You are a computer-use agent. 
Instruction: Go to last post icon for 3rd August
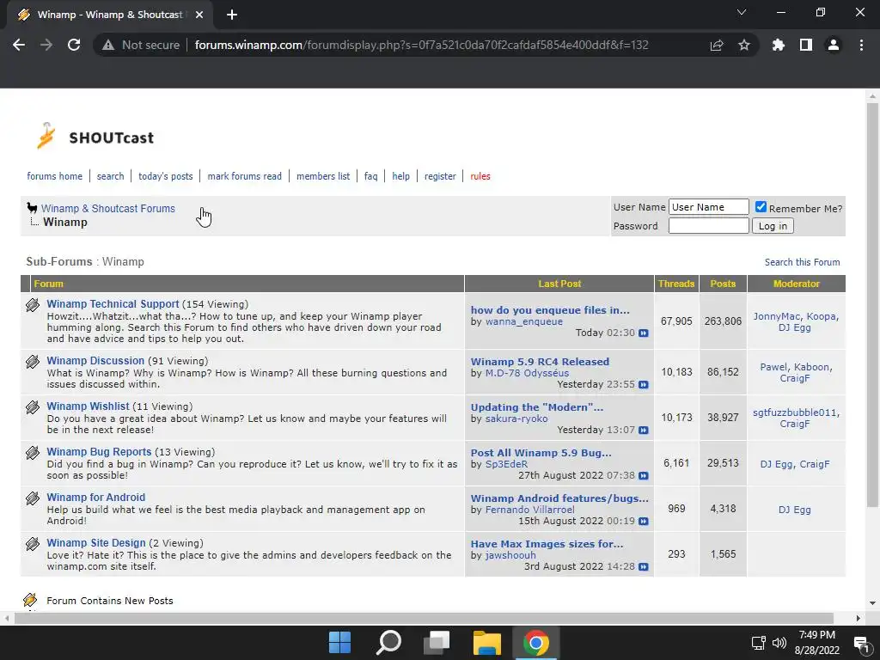click(643, 566)
